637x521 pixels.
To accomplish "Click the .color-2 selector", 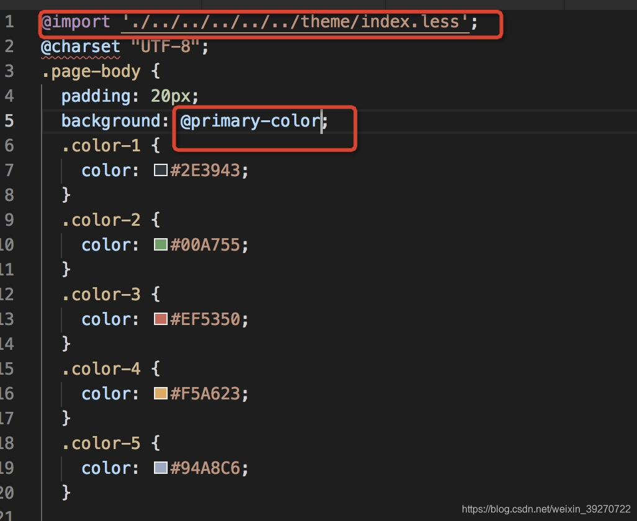I will click(101, 220).
